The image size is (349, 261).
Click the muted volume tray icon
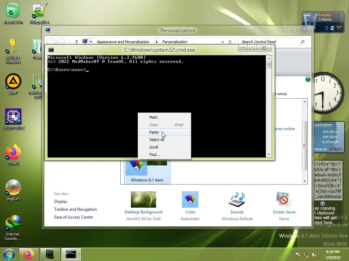(x=315, y=255)
